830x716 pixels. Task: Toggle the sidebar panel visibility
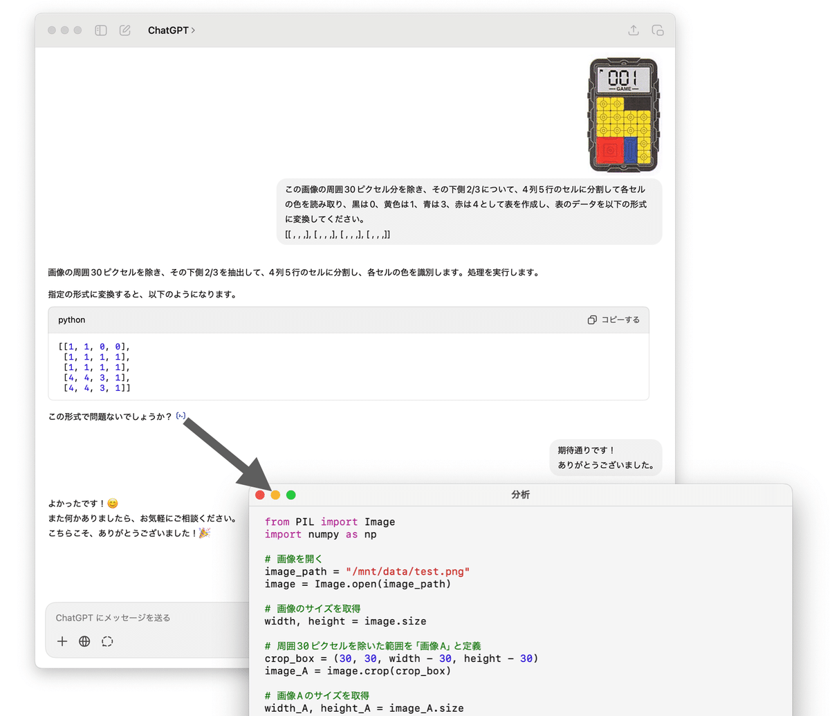[100, 30]
